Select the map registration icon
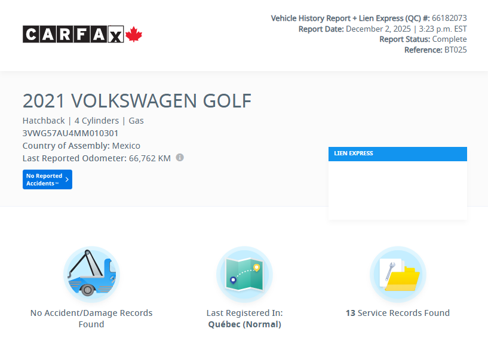Screen dimensions: 488x344 click(x=244, y=274)
